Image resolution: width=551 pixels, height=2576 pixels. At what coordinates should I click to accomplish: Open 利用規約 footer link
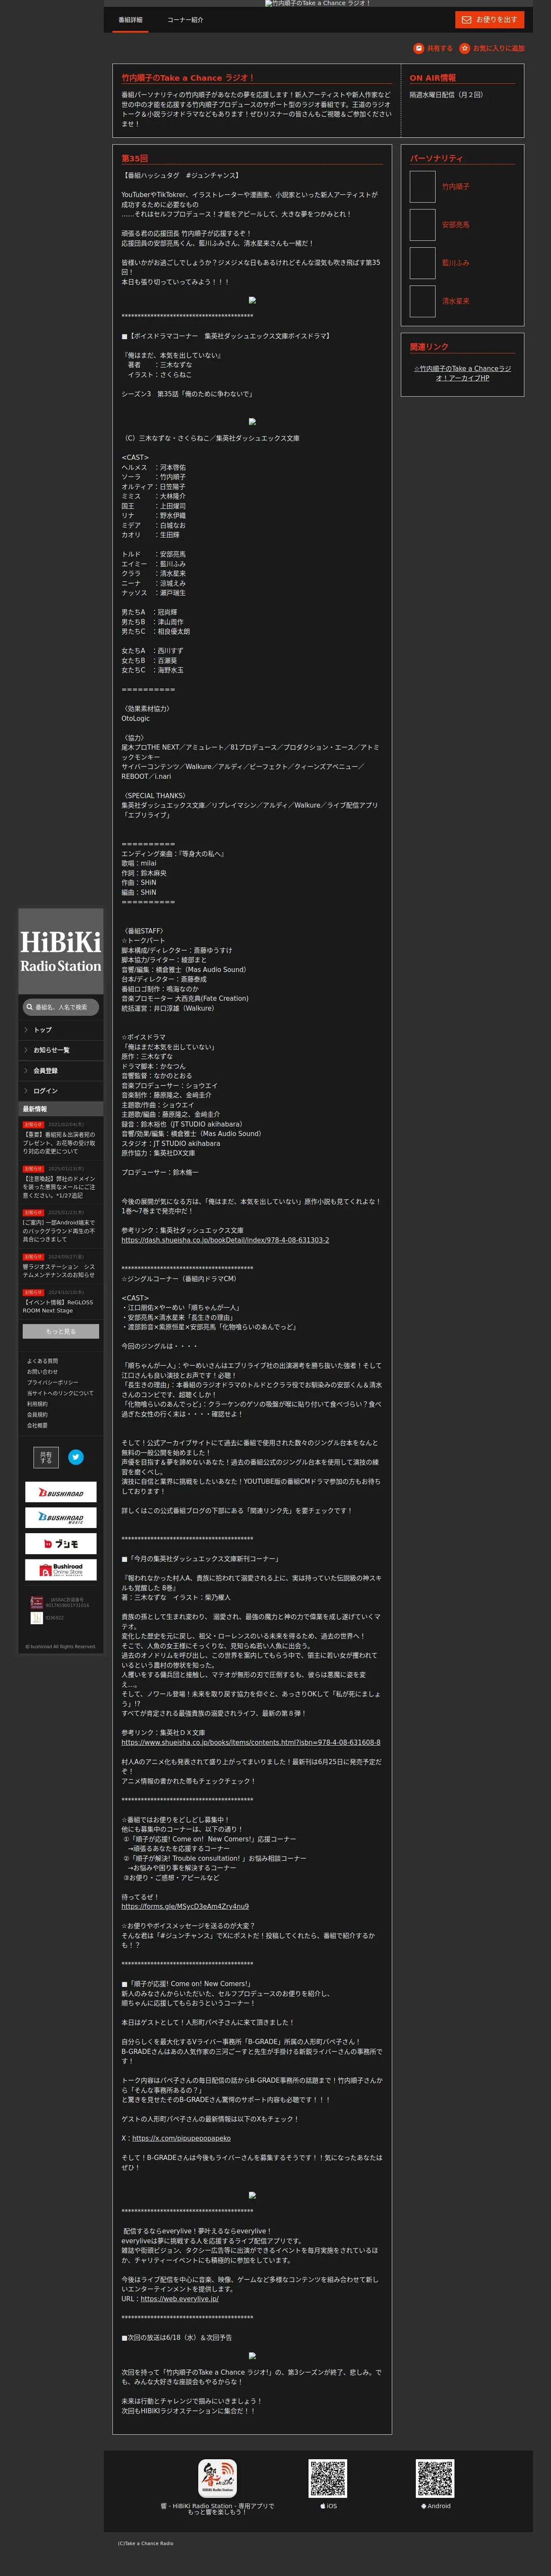[37, 1404]
